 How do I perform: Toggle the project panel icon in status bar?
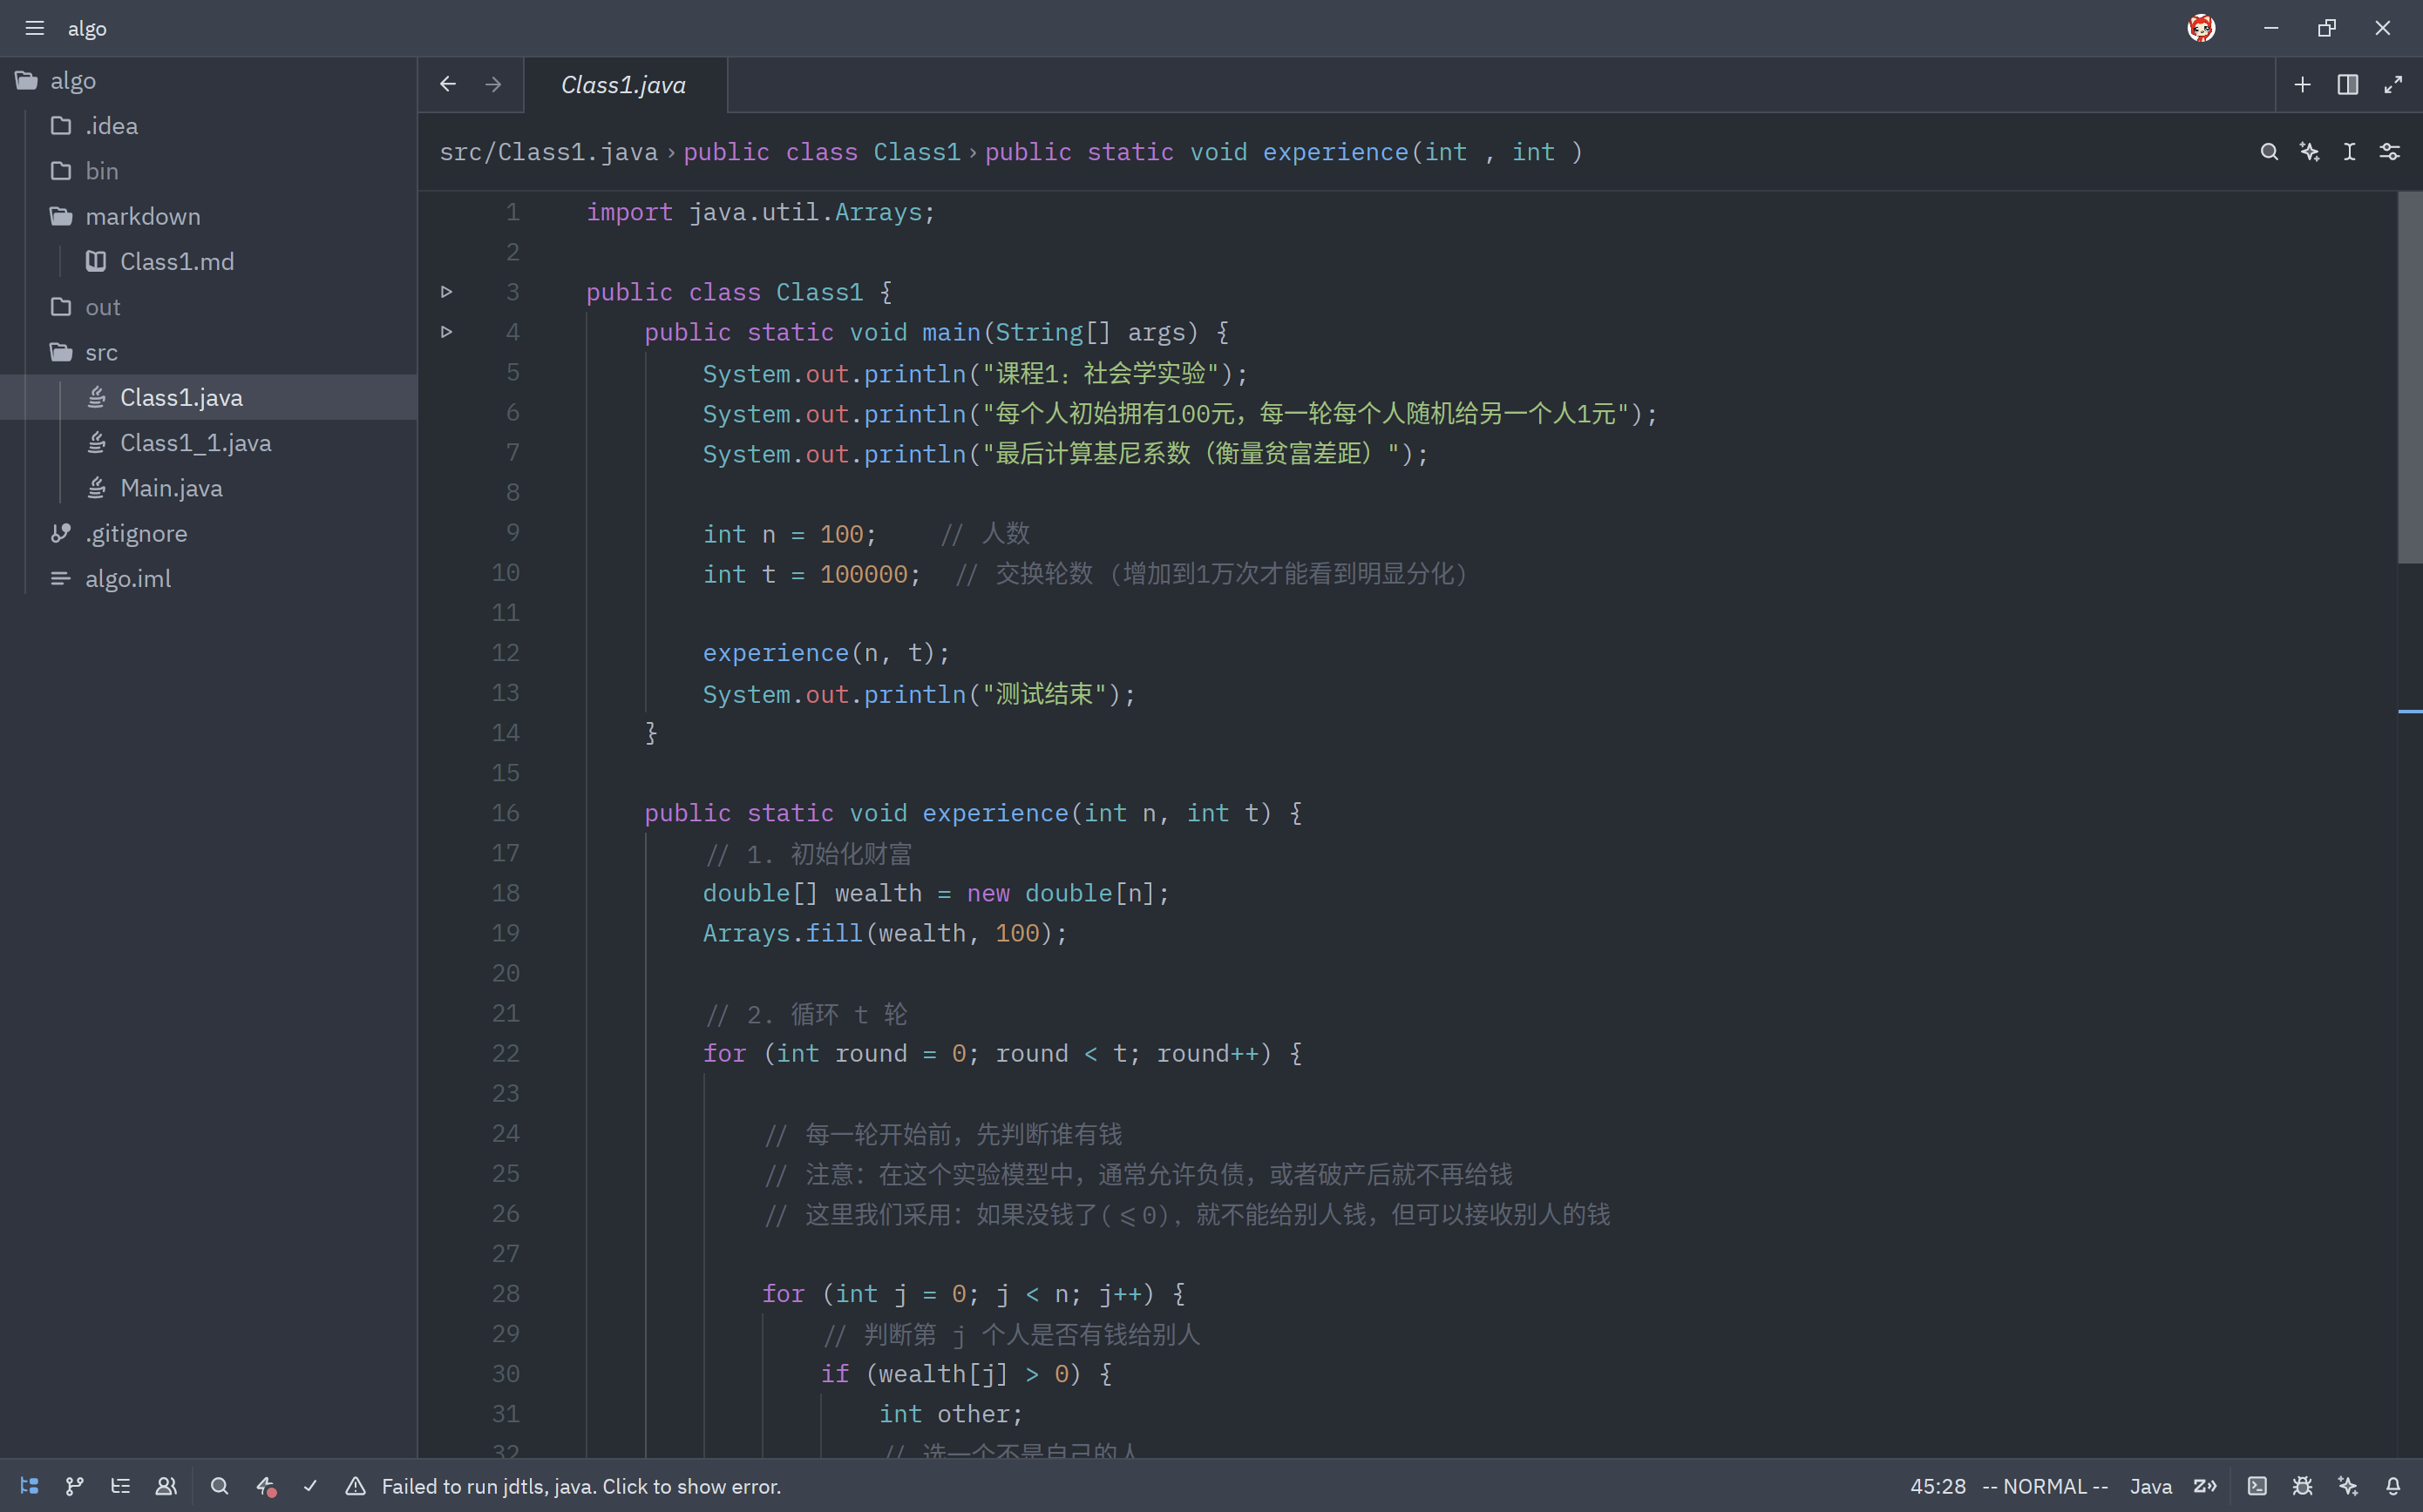coord(29,1486)
